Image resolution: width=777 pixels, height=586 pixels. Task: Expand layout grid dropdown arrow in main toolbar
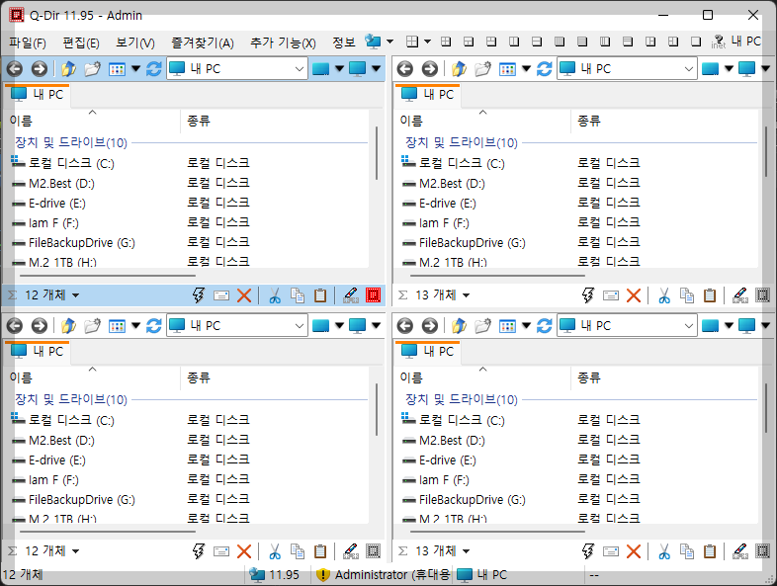(x=427, y=42)
